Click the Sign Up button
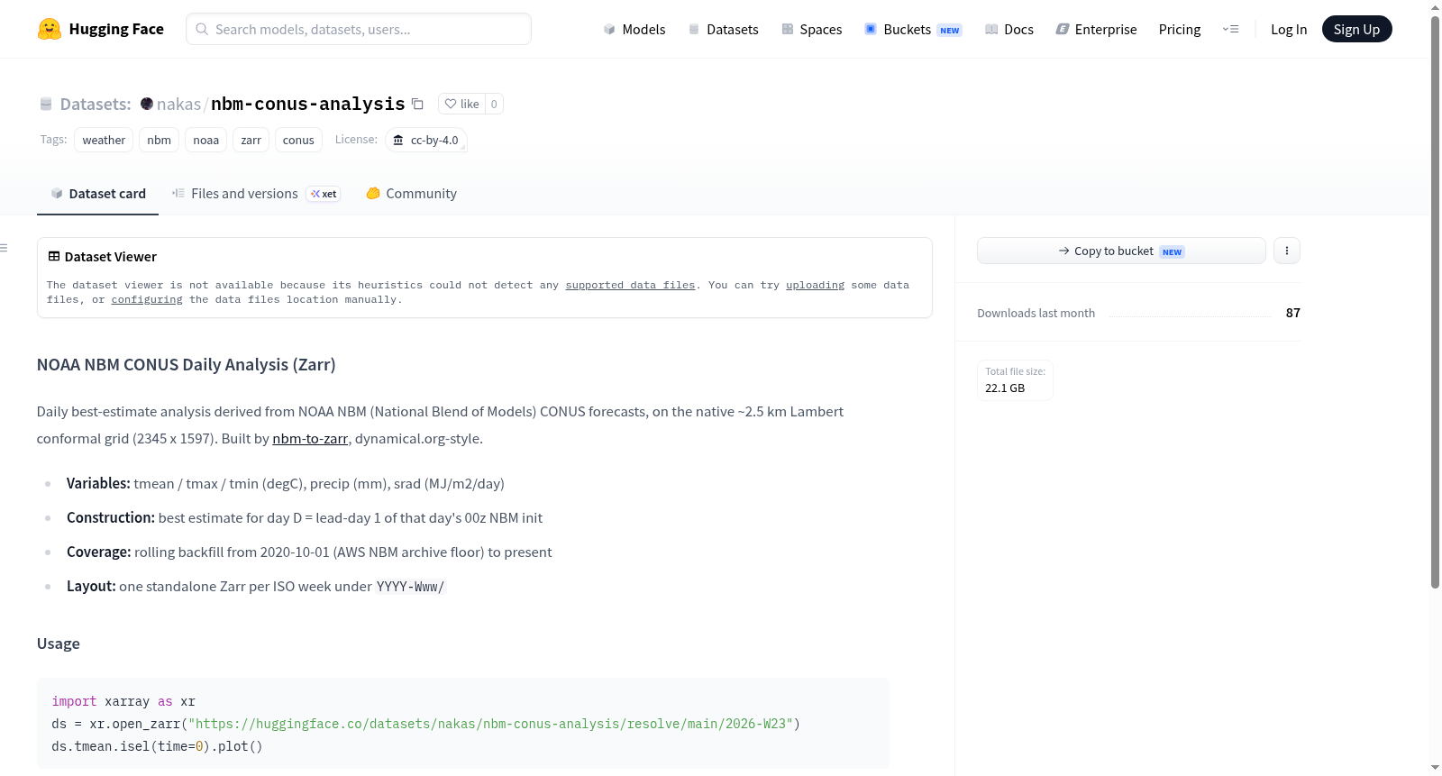This screenshot has height=776, width=1442. click(1356, 29)
